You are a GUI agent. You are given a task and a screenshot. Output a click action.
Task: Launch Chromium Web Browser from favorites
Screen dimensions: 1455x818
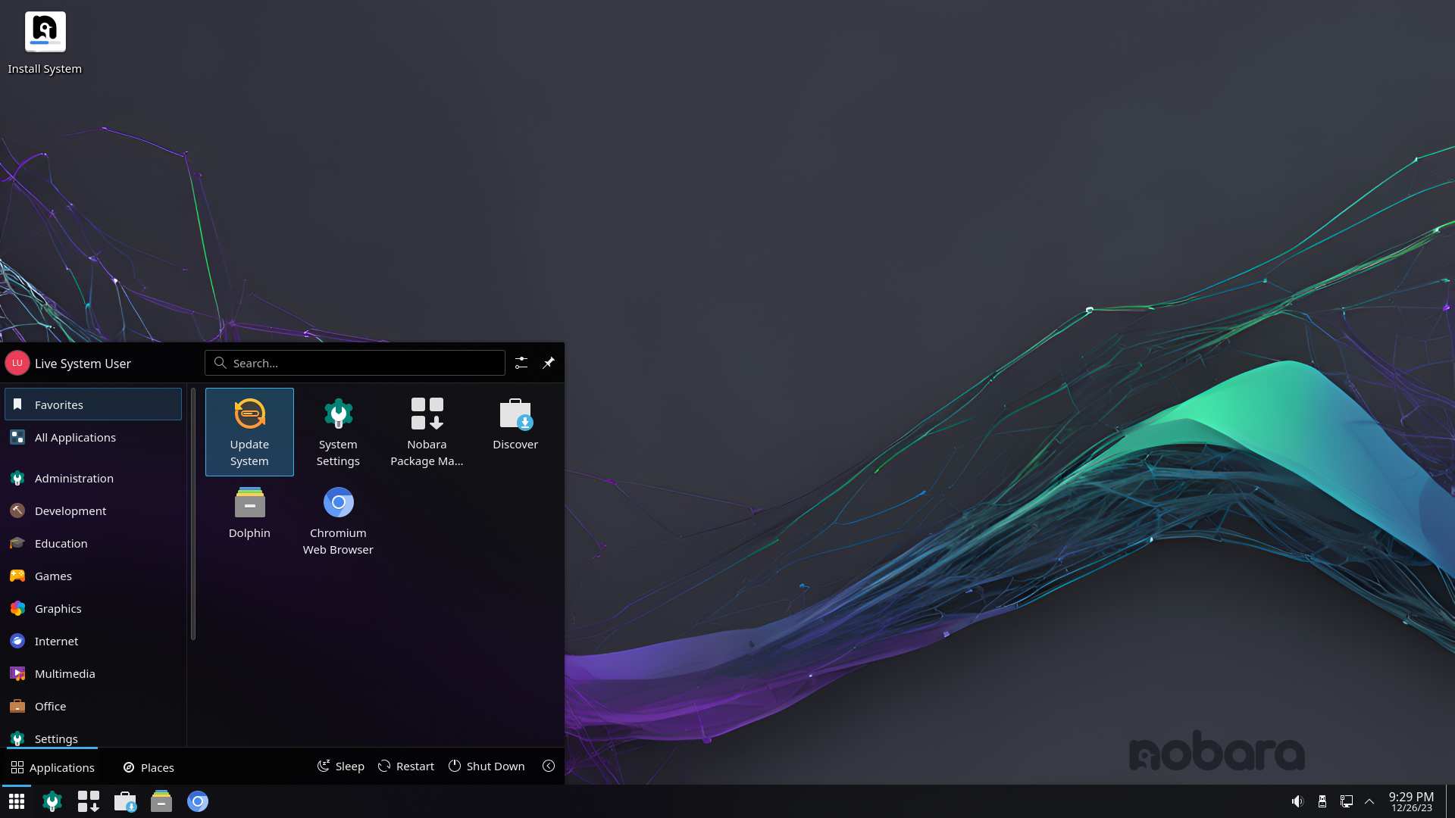[338, 520]
